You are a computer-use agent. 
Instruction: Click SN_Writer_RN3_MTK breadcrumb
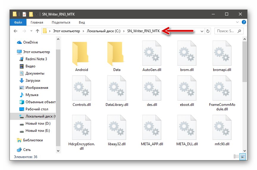coord(143,31)
